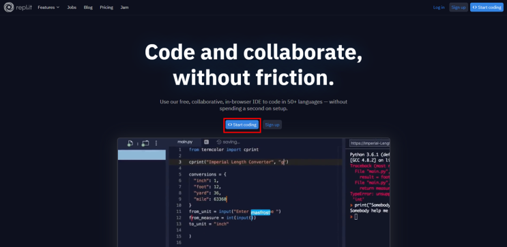Click Start coding in the top navigation

click(487, 7)
